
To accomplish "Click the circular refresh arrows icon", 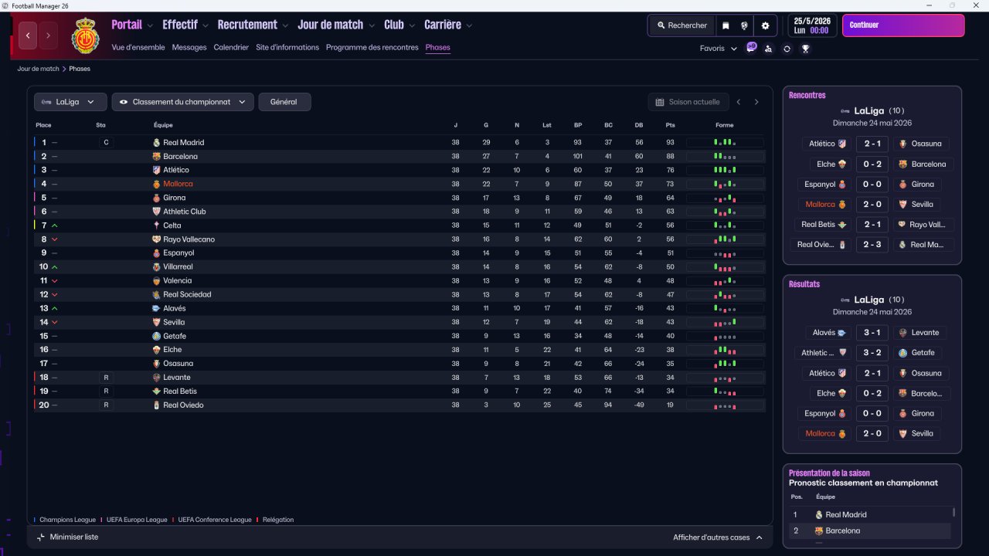I will [787, 49].
